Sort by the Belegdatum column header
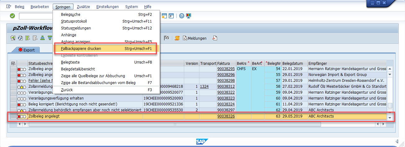 (295, 63)
